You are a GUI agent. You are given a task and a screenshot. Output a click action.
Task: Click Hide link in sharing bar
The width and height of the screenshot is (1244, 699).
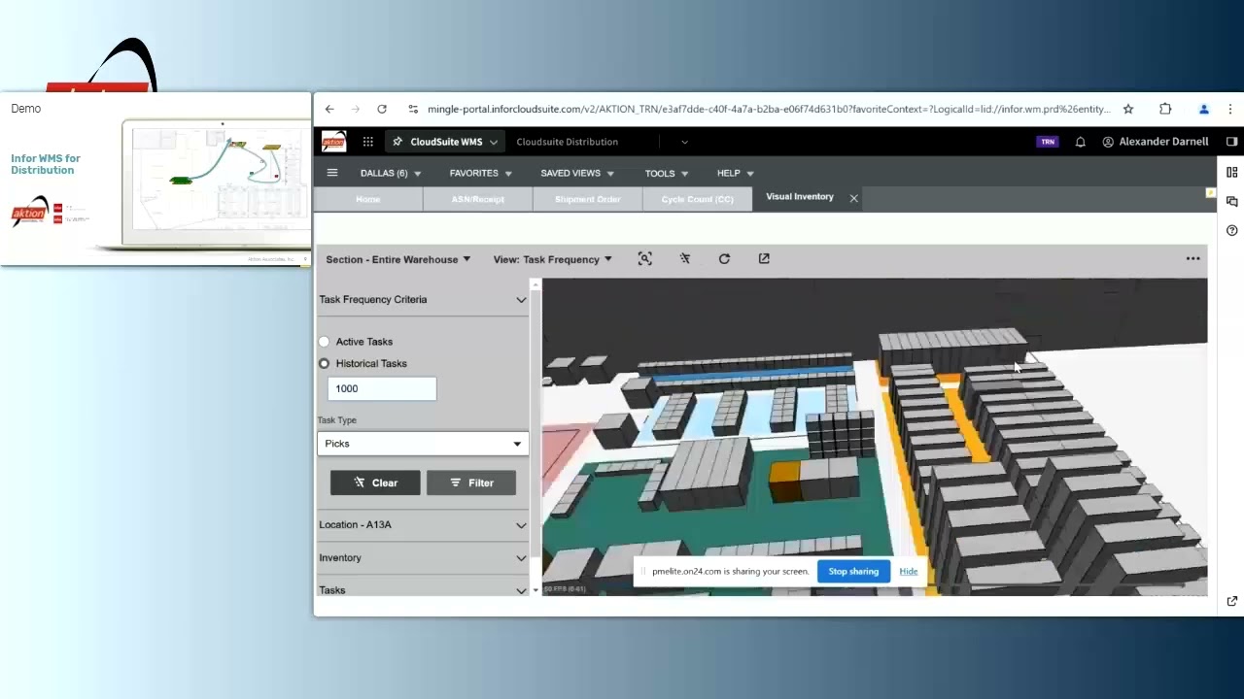click(909, 571)
